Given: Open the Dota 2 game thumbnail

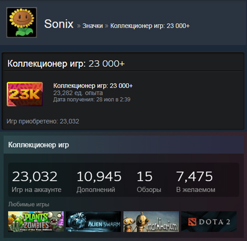Looking at the screenshot, I should (209, 222).
